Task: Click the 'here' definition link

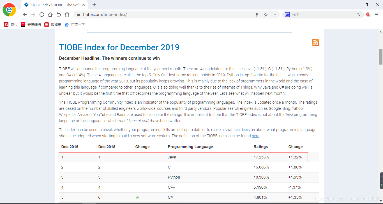Action: pos(255,136)
